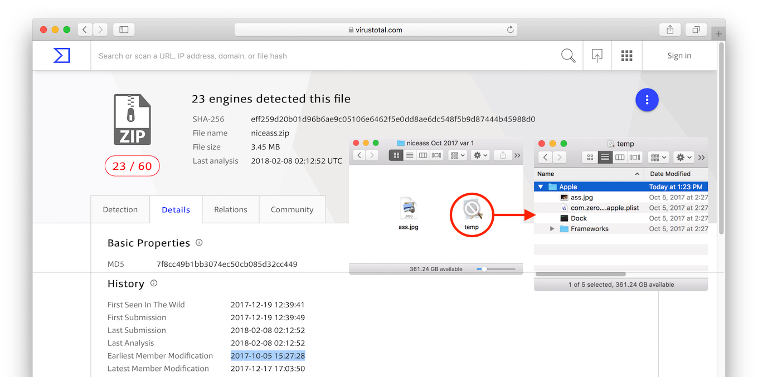Switch temp window to column view
Screen dimensions: 758x377
coord(620,158)
